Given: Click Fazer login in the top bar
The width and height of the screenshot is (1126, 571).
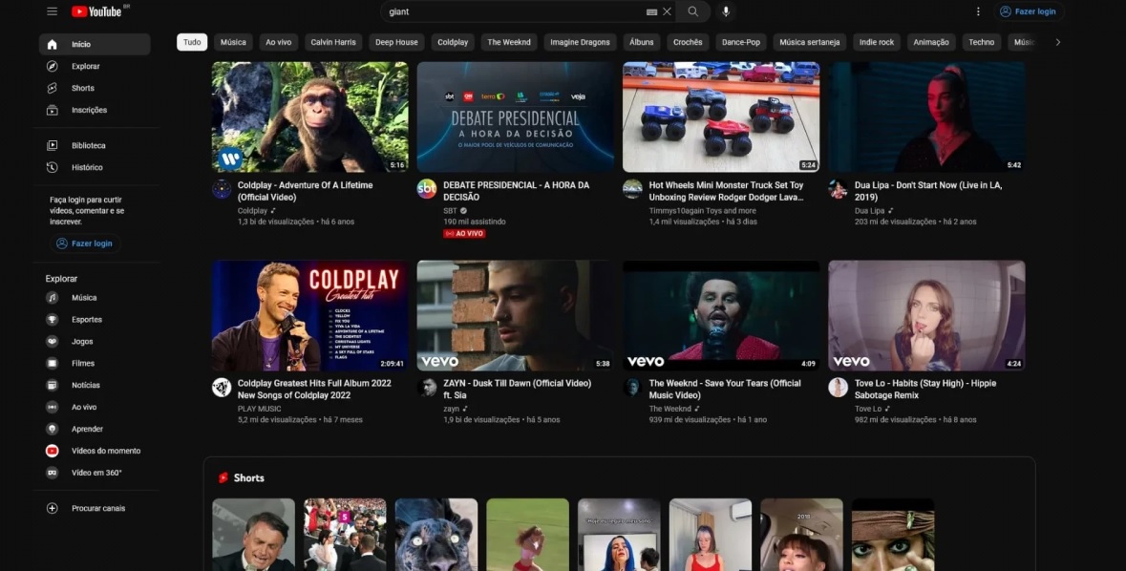Looking at the screenshot, I should [x=1029, y=11].
